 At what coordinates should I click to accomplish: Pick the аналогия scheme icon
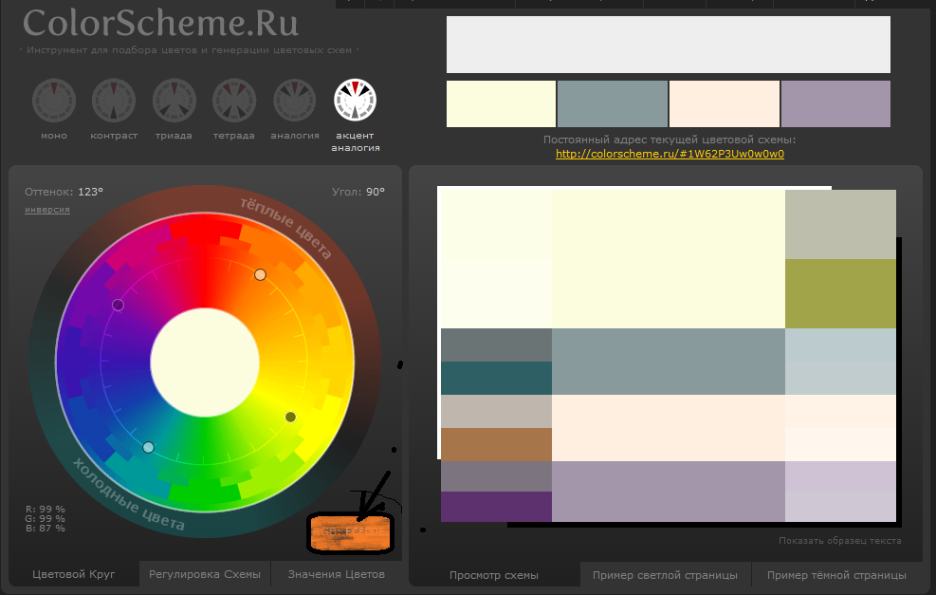pyautogui.click(x=294, y=101)
